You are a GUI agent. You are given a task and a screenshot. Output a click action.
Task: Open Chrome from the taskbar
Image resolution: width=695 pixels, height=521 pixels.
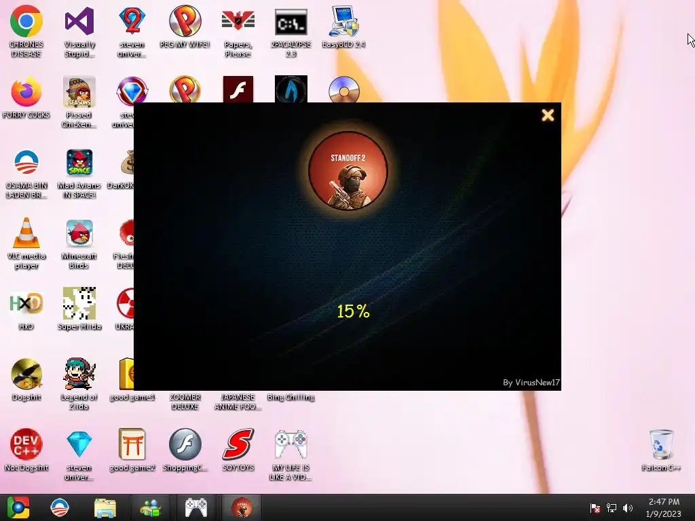(18, 507)
